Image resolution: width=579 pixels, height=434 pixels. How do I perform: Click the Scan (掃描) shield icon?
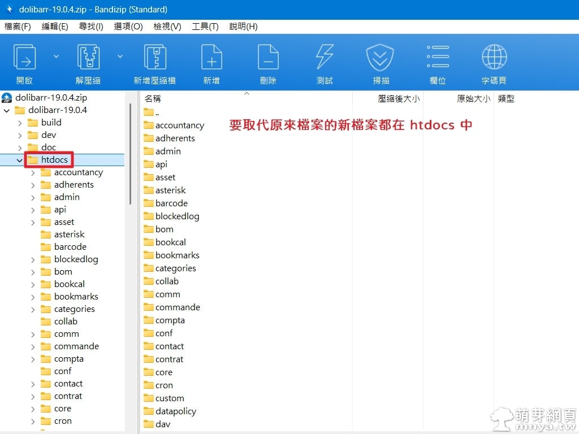[381, 58]
